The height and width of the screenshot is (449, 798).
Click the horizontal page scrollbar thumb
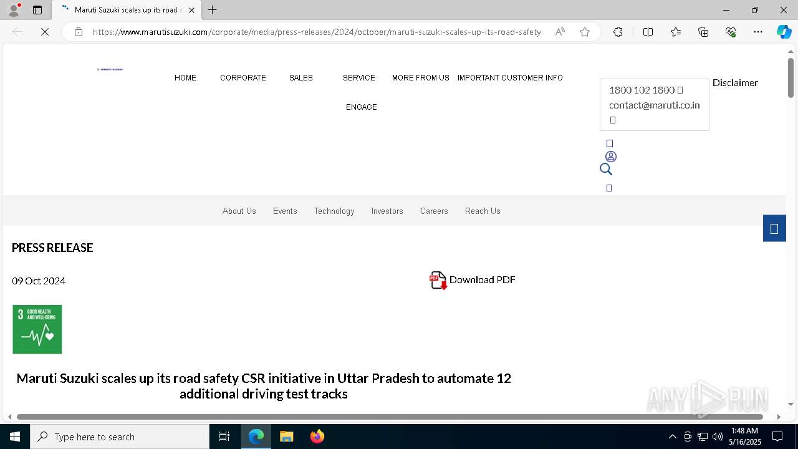390,417
